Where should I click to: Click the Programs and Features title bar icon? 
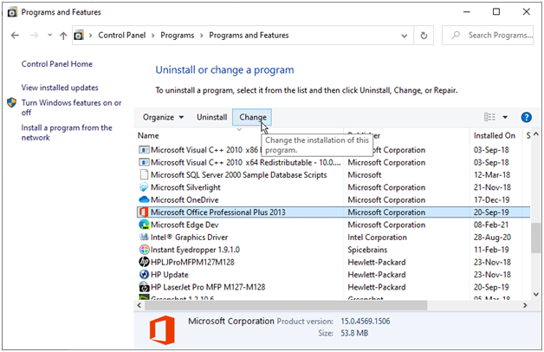12,12
